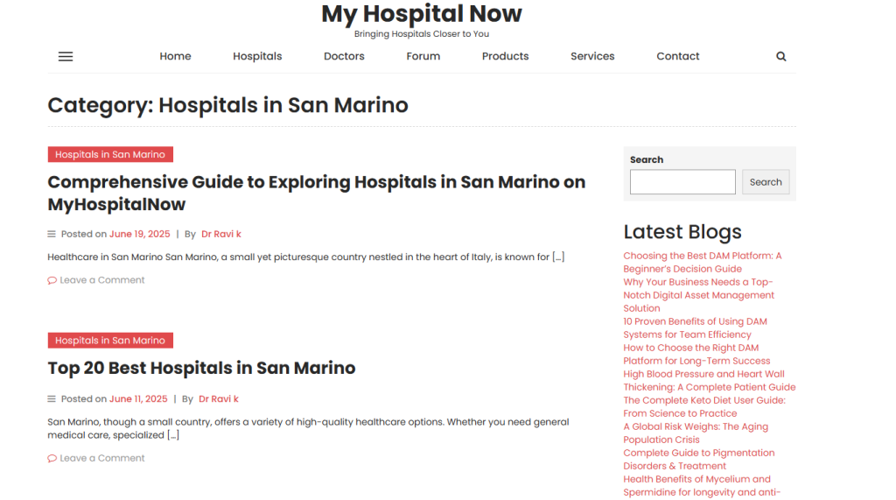
Task: Click the My Hospital Now site title
Action: [421, 14]
